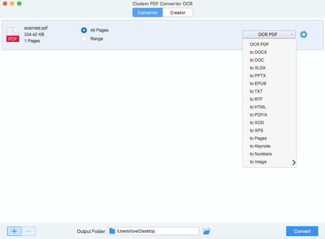Add a file with the plus button
The height and width of the screenshot is (239, 325).
click(x=14, y=231)
